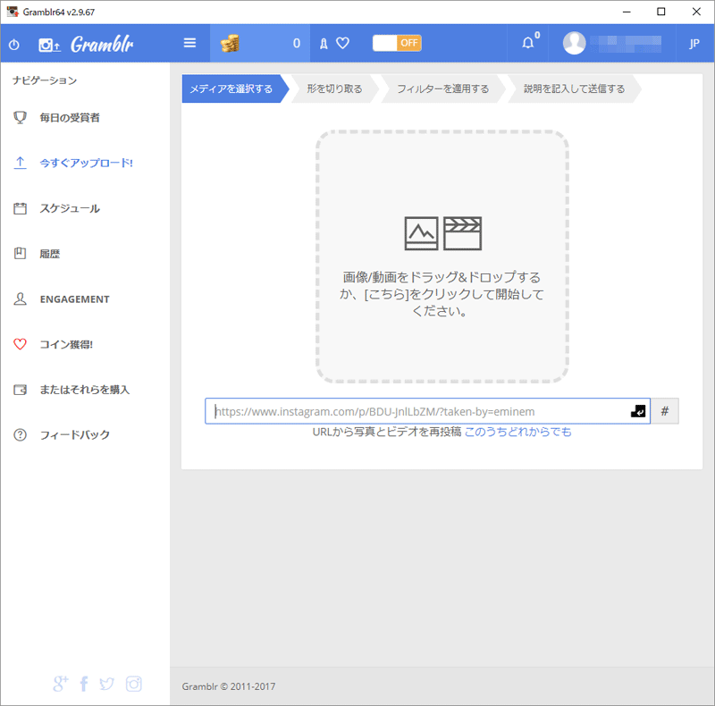Click the video clapperboard icon in drop zone
This screenshot has height=706, width=715.
462,233
